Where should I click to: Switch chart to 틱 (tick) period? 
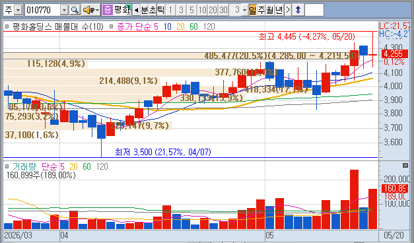[161, 11]
